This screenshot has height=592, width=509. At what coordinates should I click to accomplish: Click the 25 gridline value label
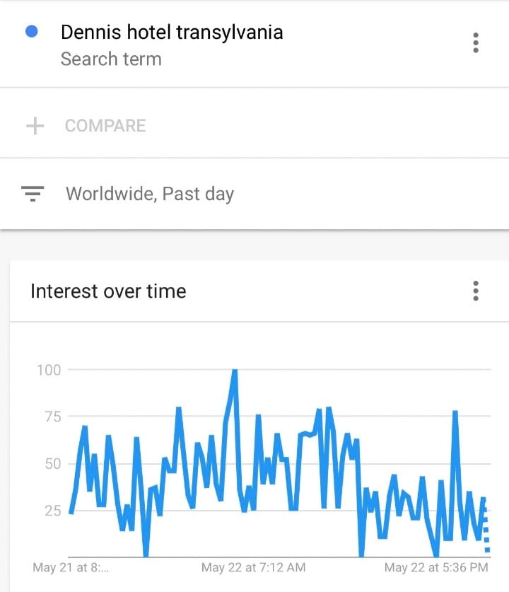(x=52, y=511)
